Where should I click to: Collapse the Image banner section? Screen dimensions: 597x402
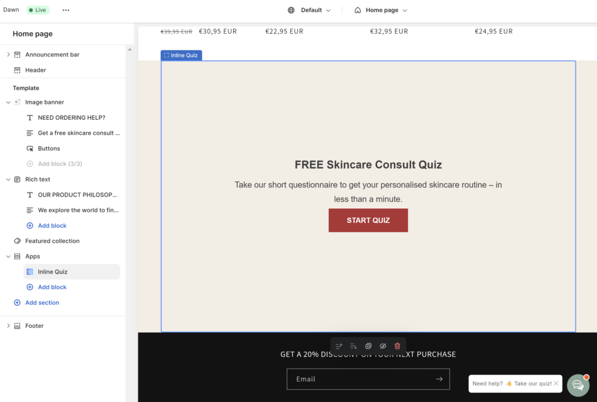point(8,102)
